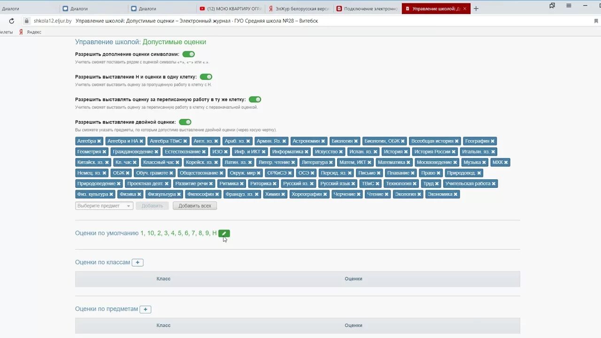Screen dimensions: 601x338
Task: Remove the Астрономия subject tag via its x
Action: (x=323, y=141)
